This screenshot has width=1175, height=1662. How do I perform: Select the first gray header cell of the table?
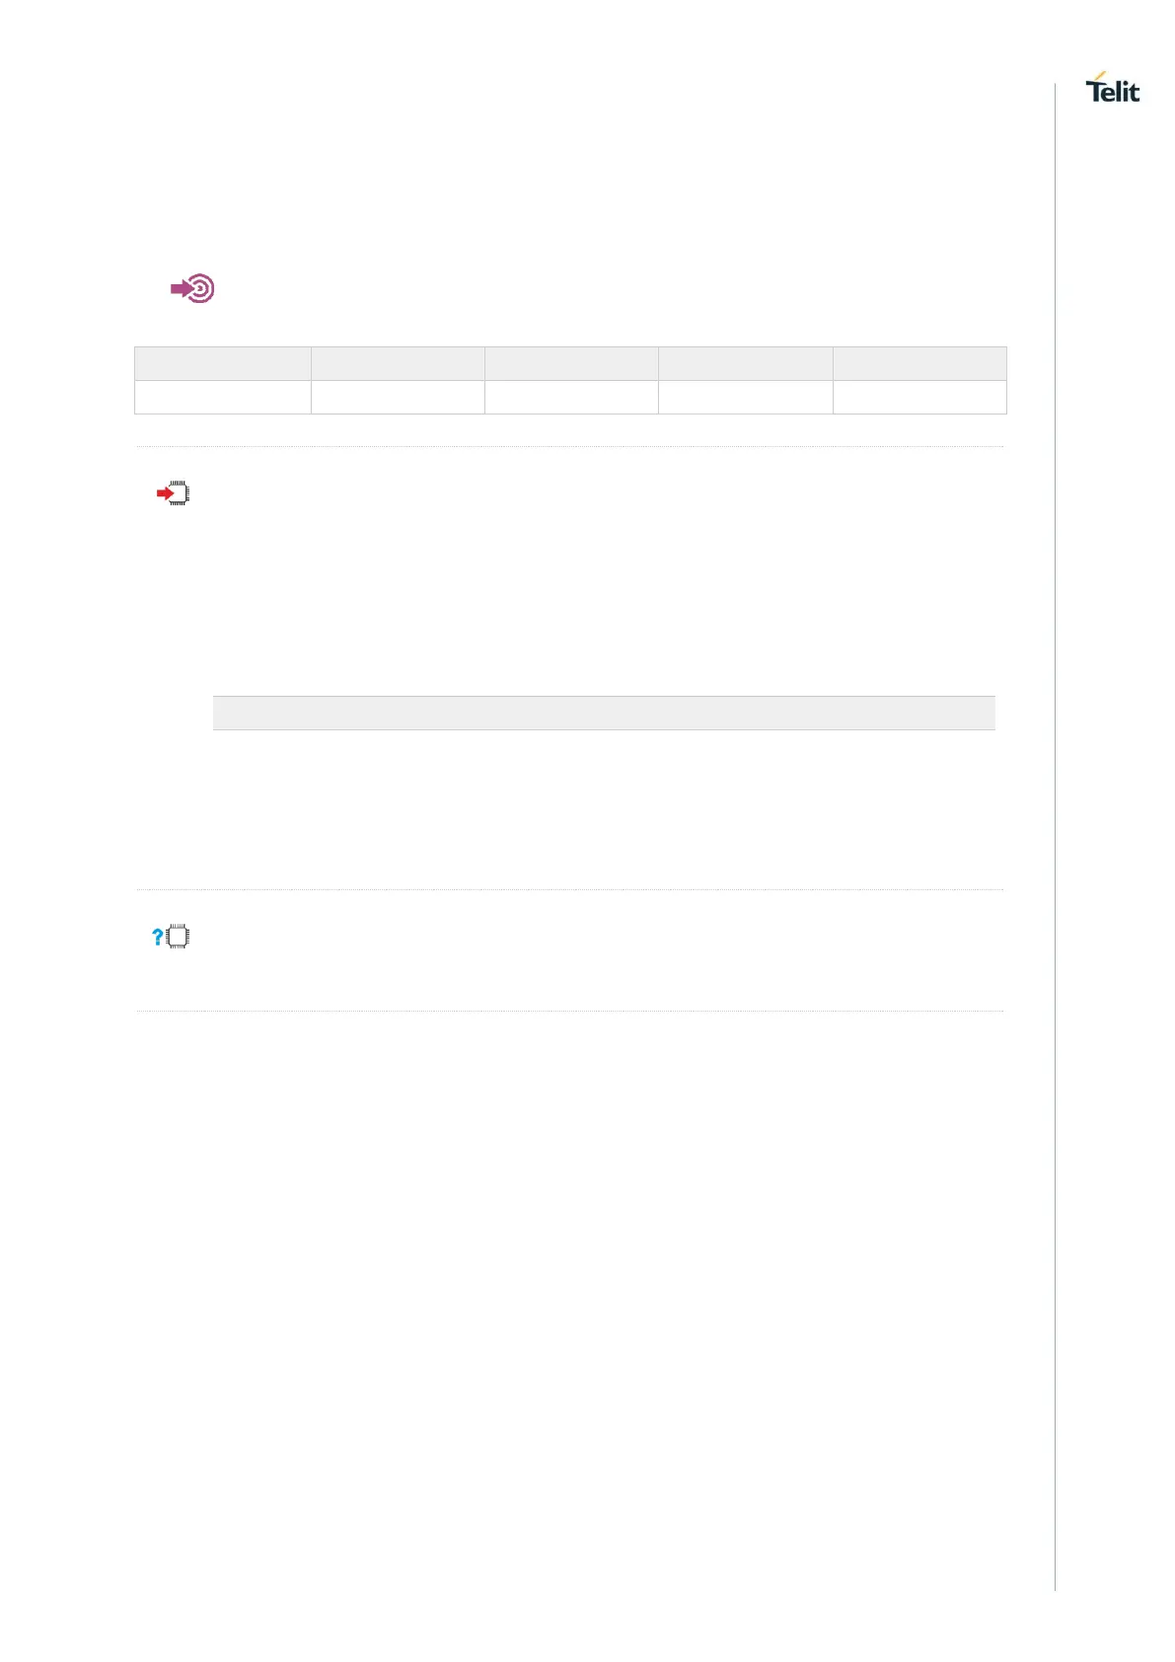pyautogui.click(x=223, y=363)
